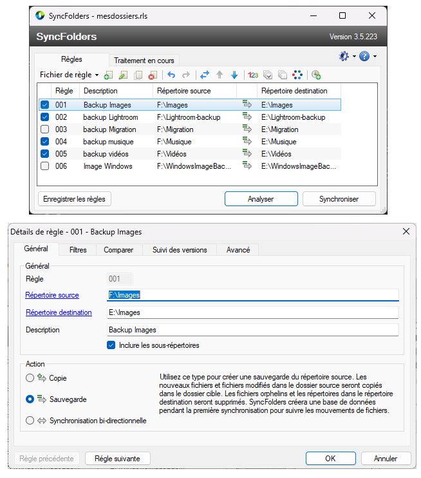Move rule up with the up arrow
Viewport: 421px width, 478px height.
click(x=220, y=75)
